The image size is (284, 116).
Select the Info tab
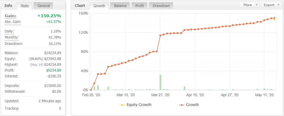8,6
